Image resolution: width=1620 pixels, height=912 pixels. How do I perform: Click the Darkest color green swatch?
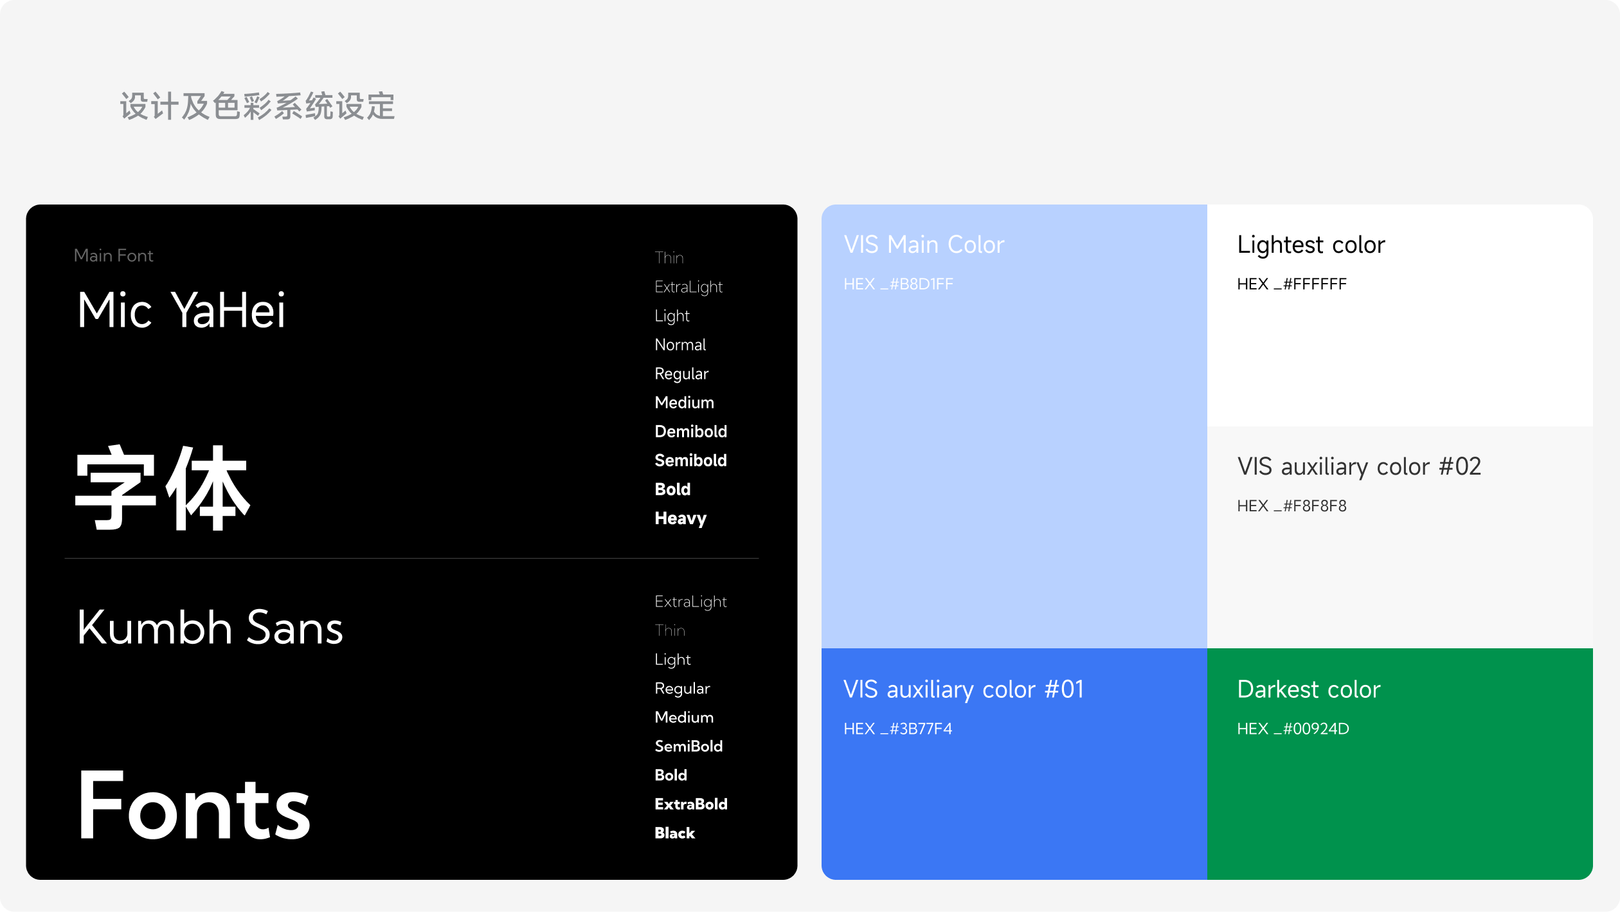(x=1399, y=804)
